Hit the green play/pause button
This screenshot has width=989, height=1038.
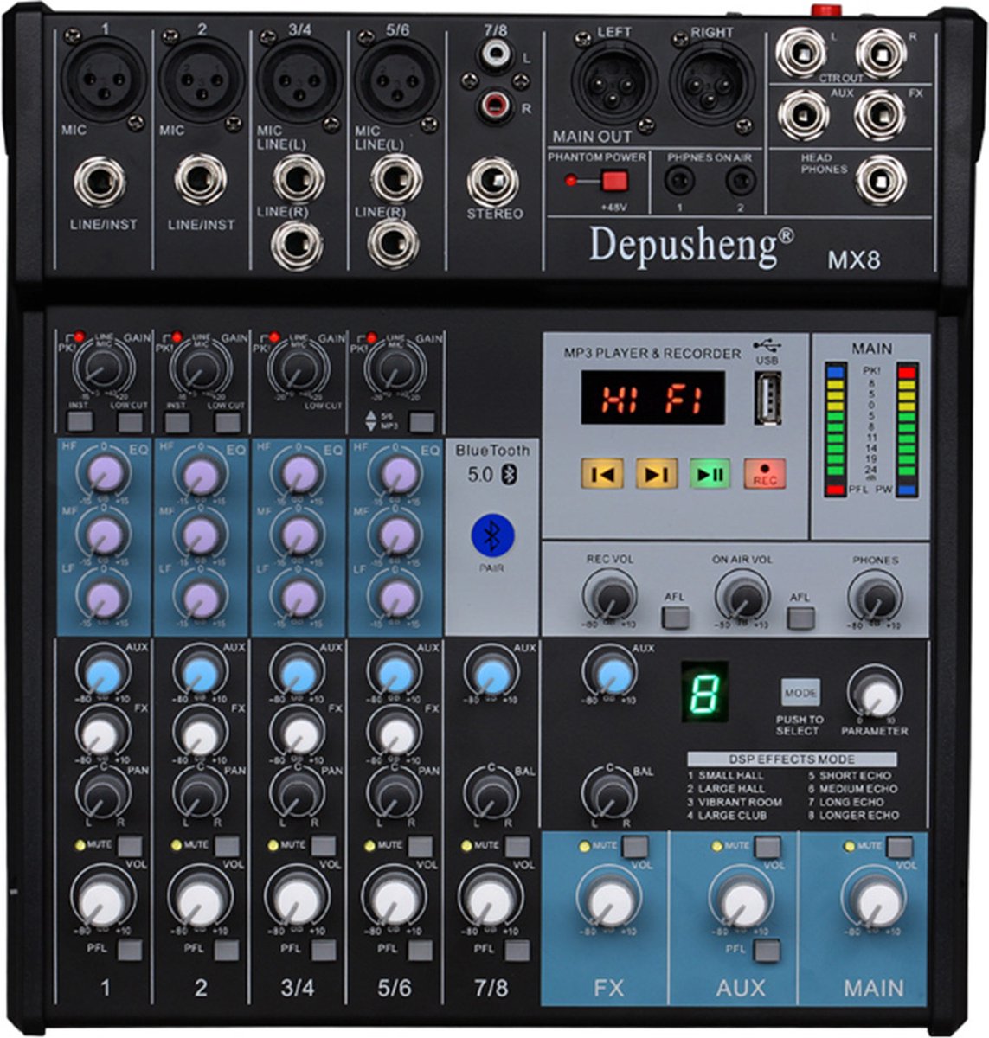pos(710,474)
